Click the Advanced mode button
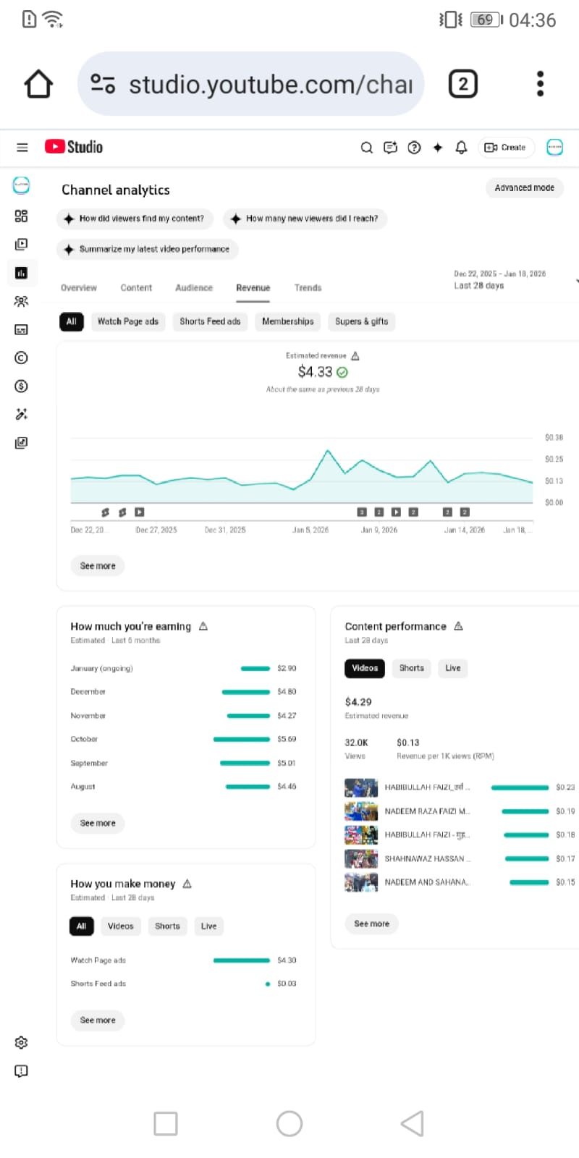This screenshot has height=1158, width=579. pos(524,188)
